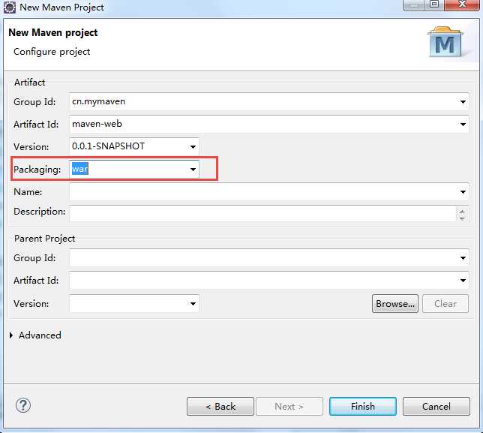The height and width of the screenshot is (433, 483).
Task: Open the Parent Project Version dropdown
Action: pyautogui.click(x=193, y=304)
